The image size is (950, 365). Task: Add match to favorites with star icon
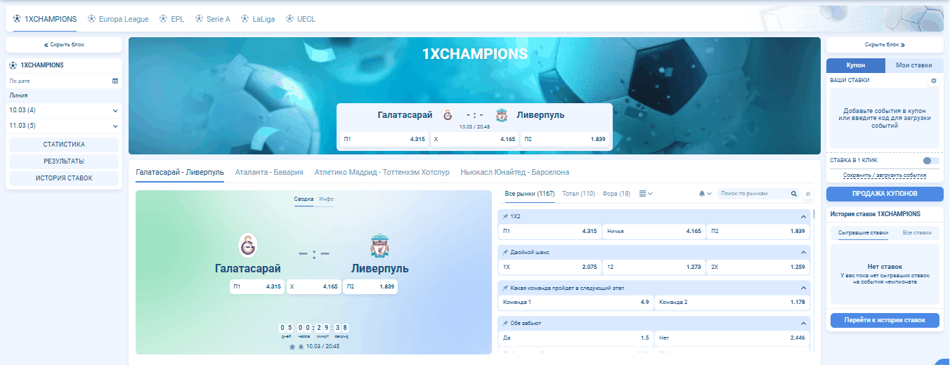292,347
